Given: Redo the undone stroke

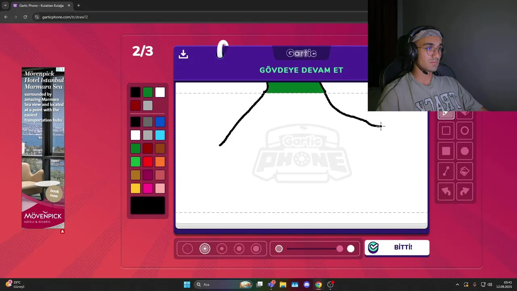Looking at the screenshot, I should click(464, 192).
